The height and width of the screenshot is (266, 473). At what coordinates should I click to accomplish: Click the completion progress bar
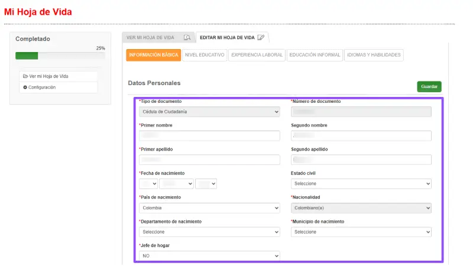point(60,56)
